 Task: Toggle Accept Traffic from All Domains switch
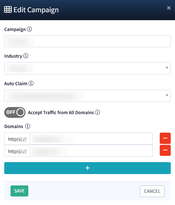pos(15,112)
